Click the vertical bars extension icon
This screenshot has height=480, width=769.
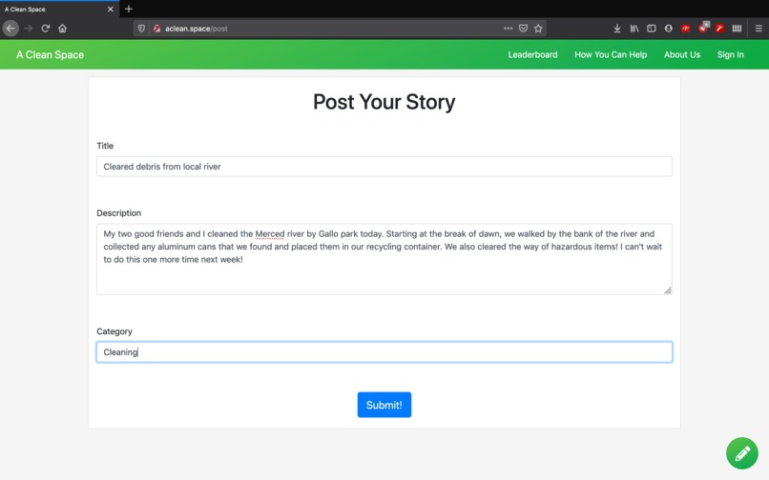click(737, 29)
